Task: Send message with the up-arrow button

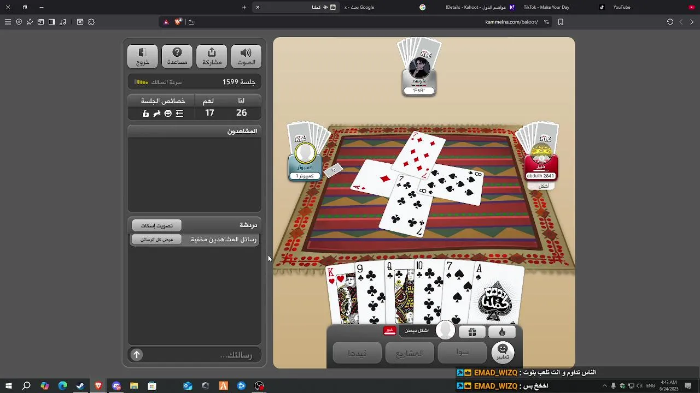Action: (137, 355)
